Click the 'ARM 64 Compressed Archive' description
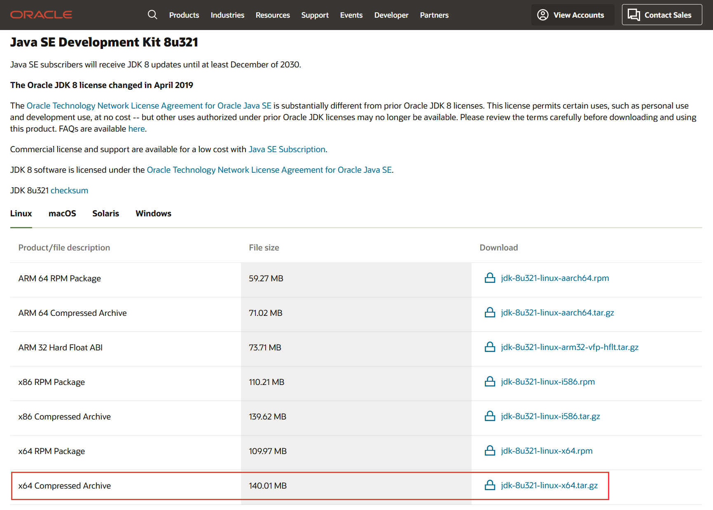 pos(72,313)
